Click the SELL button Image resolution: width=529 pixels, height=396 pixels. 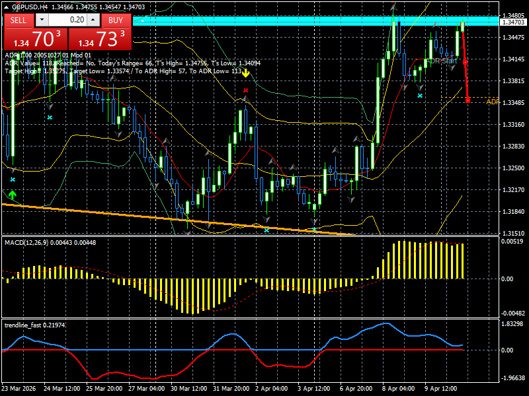17,20
